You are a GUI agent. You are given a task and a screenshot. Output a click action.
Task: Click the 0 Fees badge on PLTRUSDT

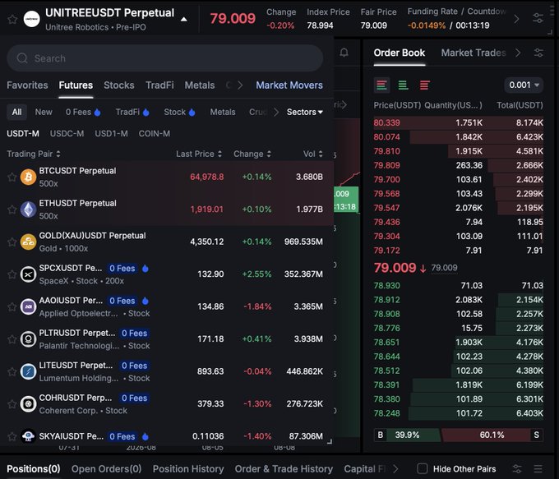134,334
